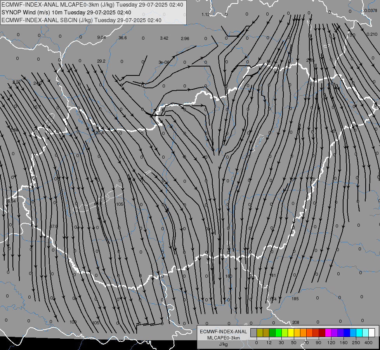The height and width of the screenshot is (350, 380).
Task: Click the '2.96' grid value
Action: click(x=185, y=38)
